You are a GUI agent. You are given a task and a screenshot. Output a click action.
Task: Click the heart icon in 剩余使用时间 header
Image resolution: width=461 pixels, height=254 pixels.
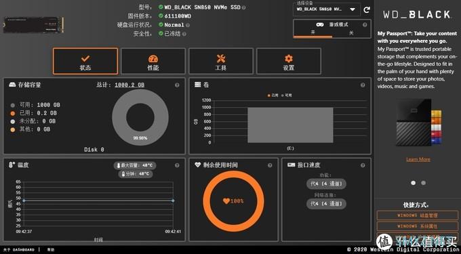click(x=198, y=165)
